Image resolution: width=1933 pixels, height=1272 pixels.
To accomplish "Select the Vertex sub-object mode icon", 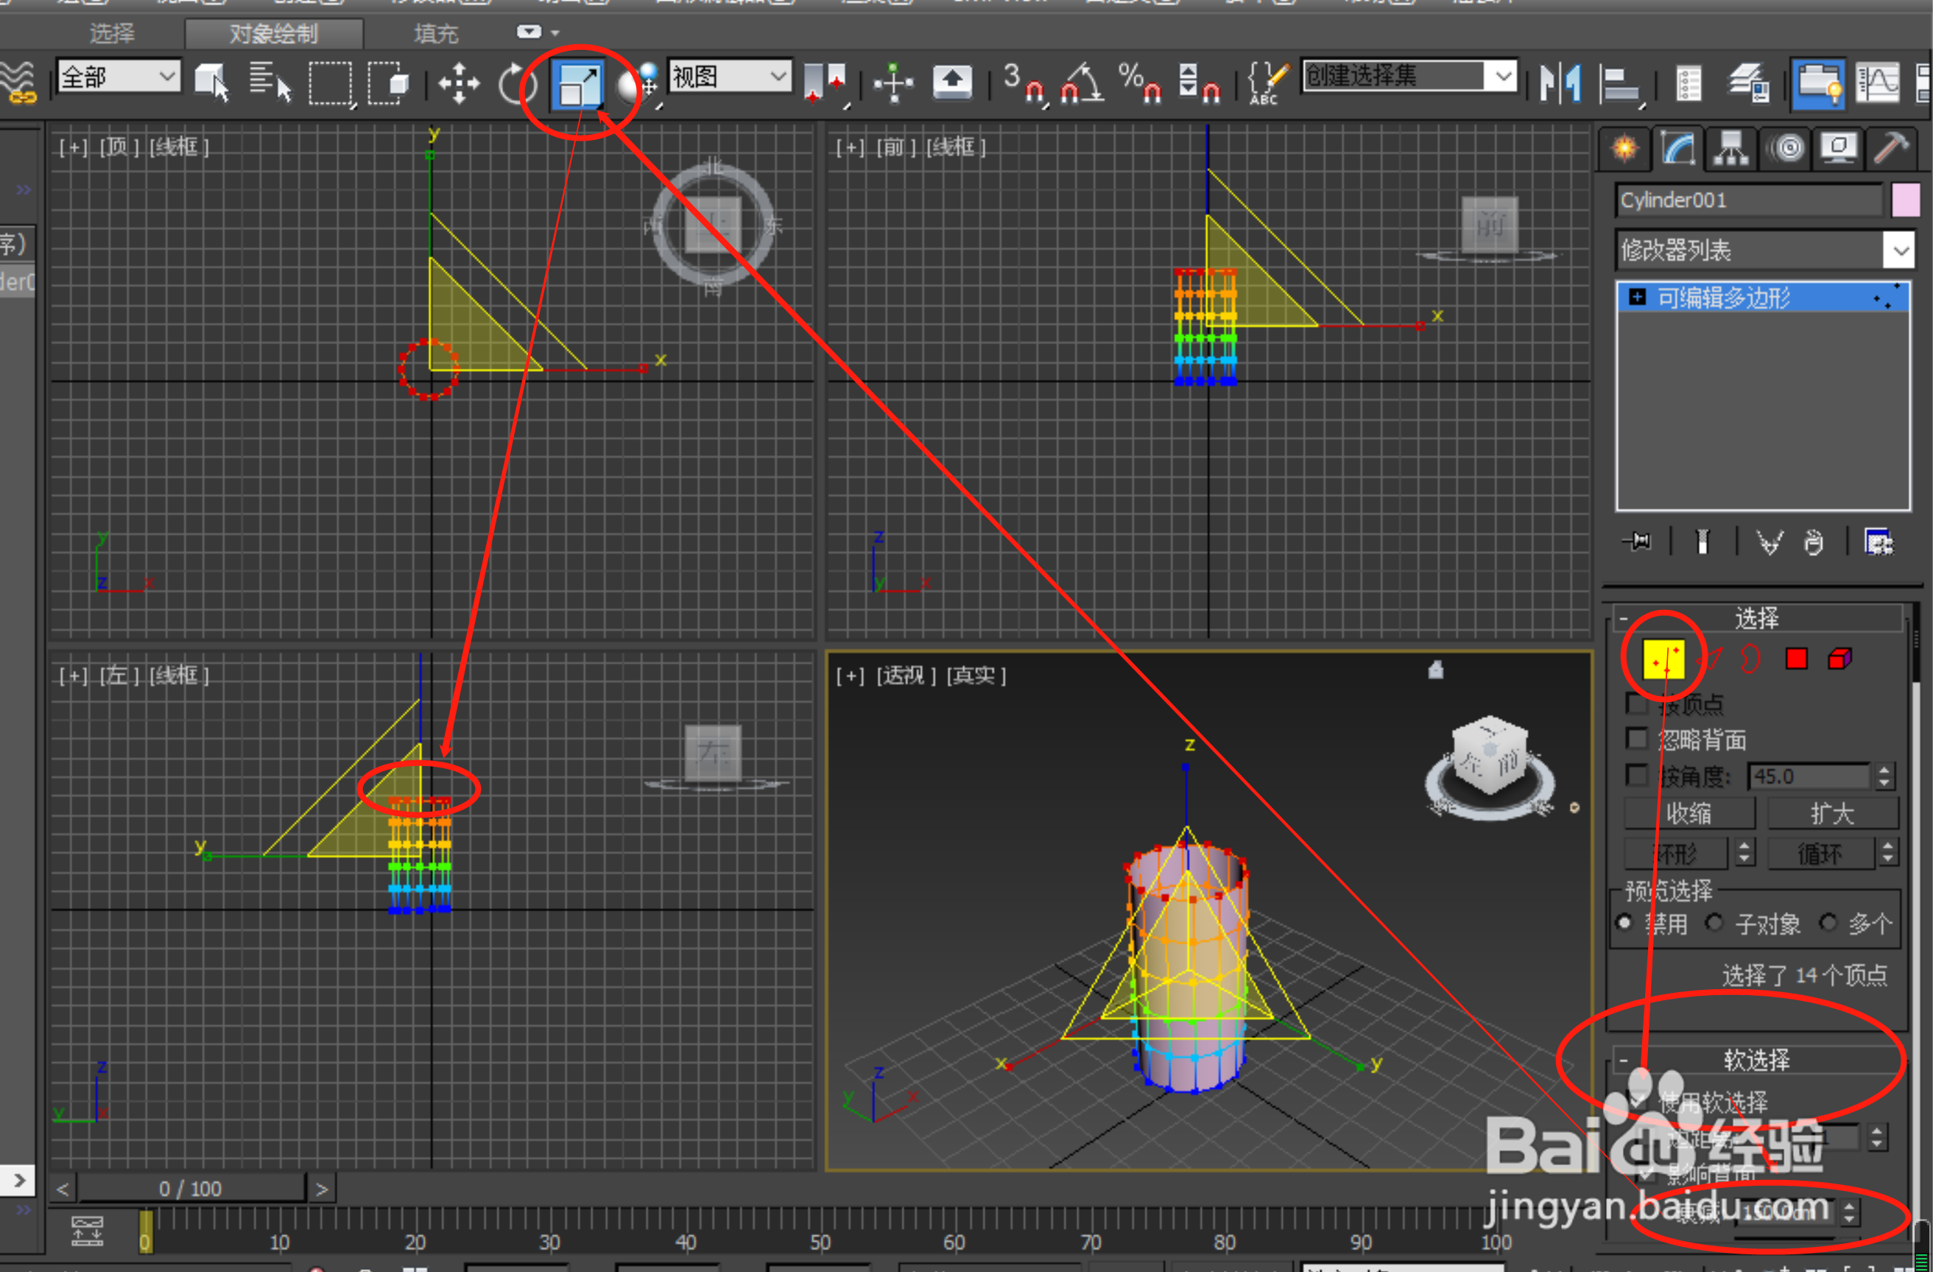I will 1663,658.
